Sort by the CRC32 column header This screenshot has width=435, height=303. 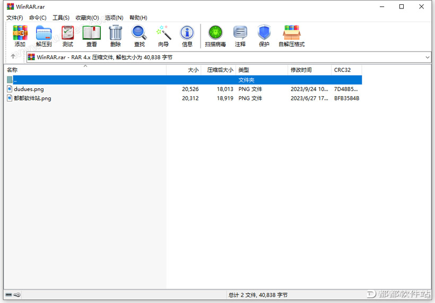346,70
